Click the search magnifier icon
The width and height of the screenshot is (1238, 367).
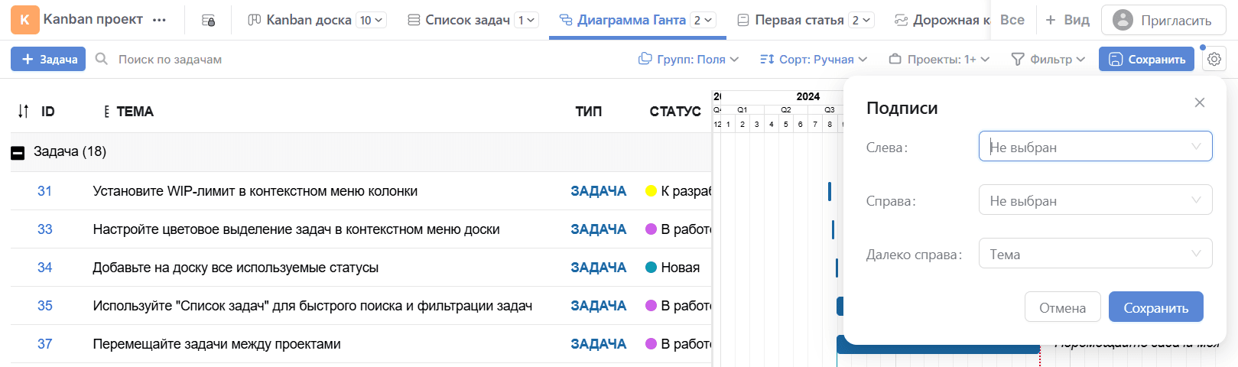tap(101, 59)
